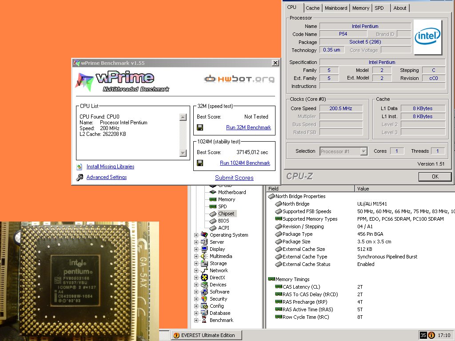Click the DirectX icon in the Everest tree
This screenshot has height=341, width=455.
tap(204, 278)
